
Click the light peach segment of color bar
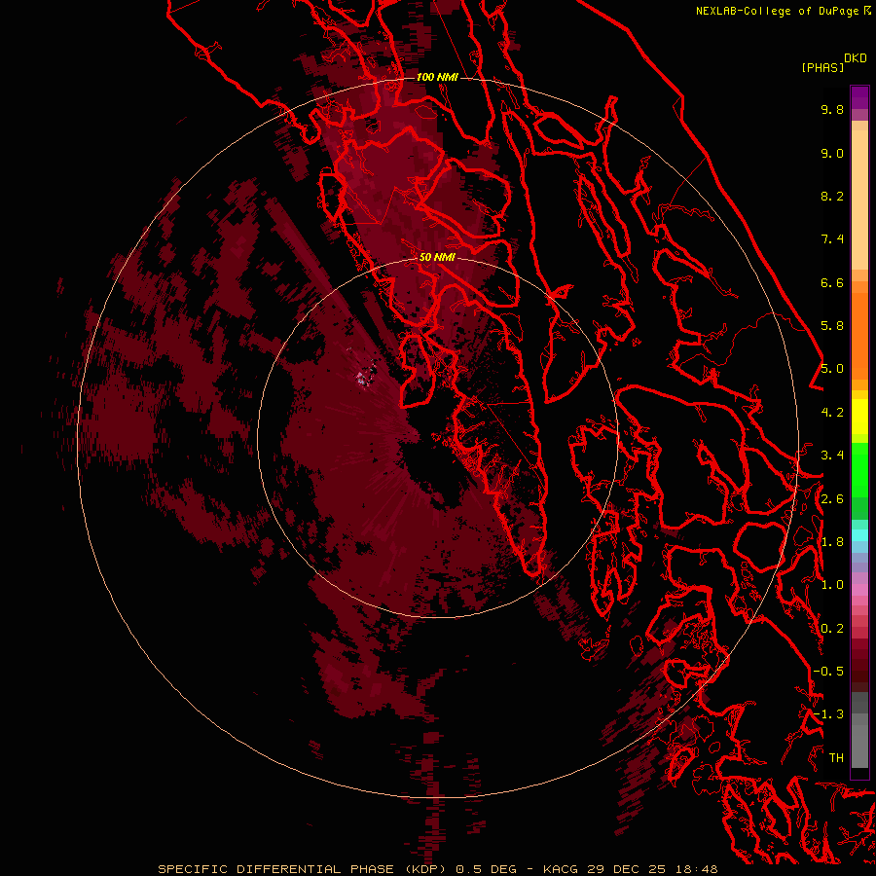tap(859, 200)
